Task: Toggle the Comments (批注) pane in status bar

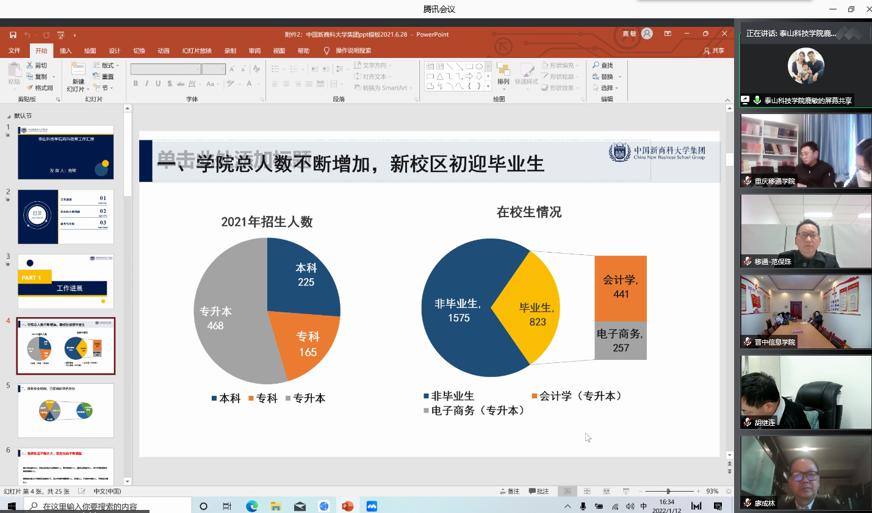Action: (x=539, y=491)
